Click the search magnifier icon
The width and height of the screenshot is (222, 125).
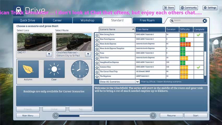172,21
